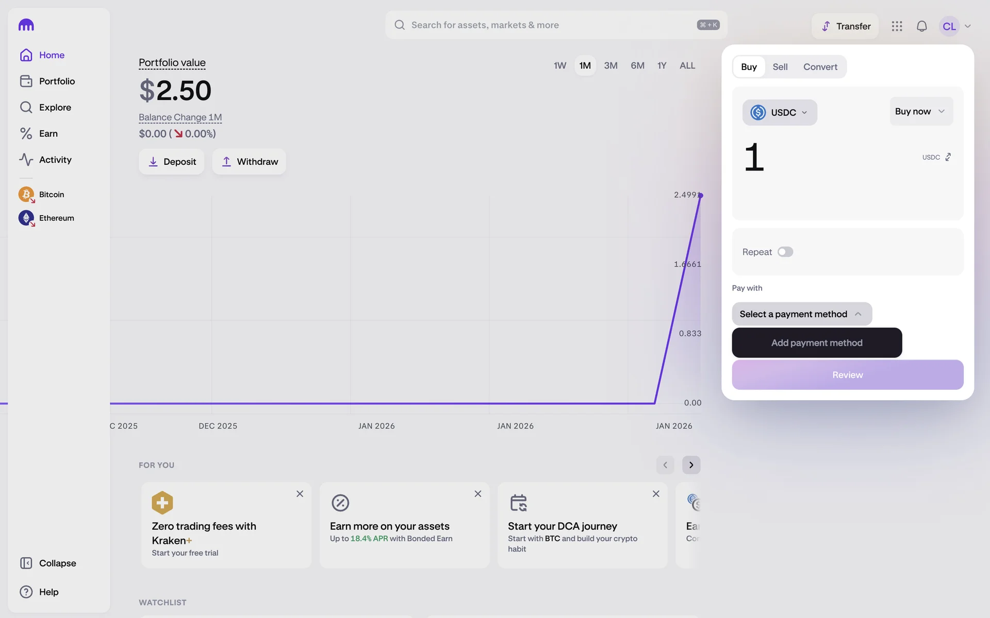Screen dimensions: 990x618
Task: Click Add payment method button
Action: 816,343
